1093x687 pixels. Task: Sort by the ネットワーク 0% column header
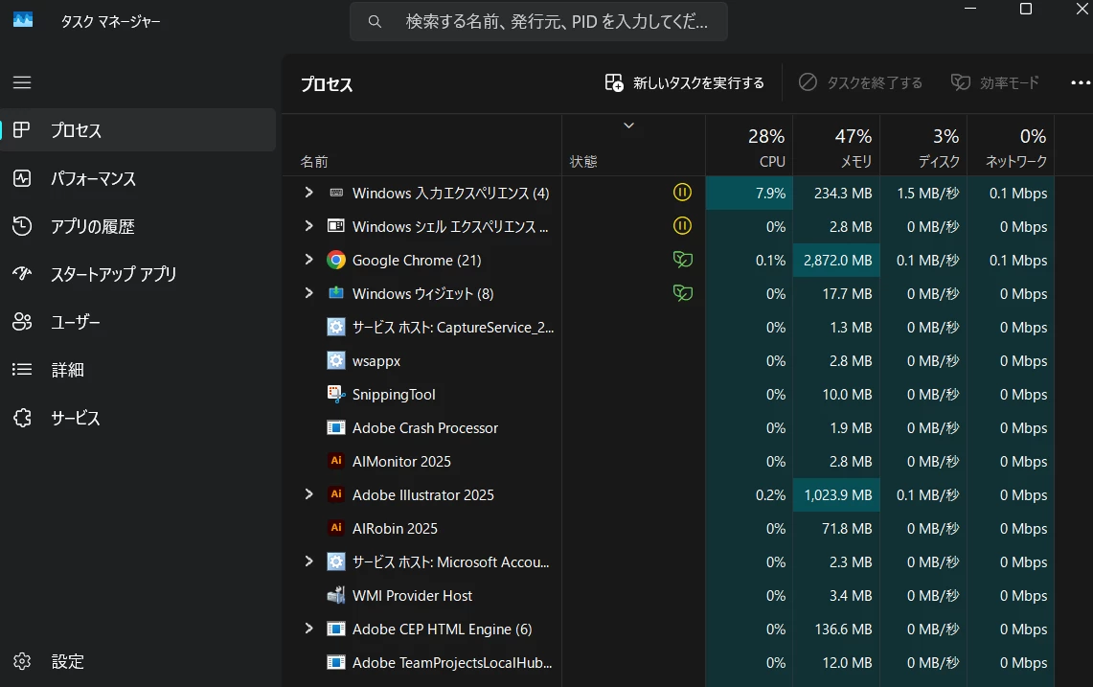pyautogui.click(x=1011, y=145)
